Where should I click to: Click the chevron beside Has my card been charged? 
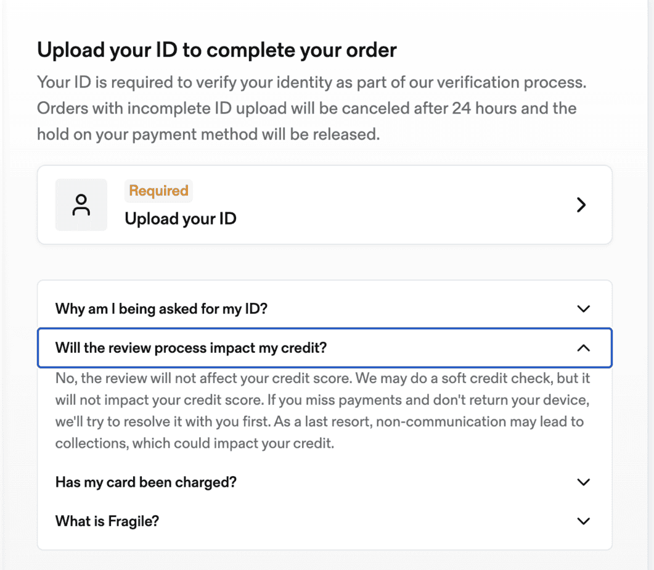pyautogui.click(x=583, y=482)
